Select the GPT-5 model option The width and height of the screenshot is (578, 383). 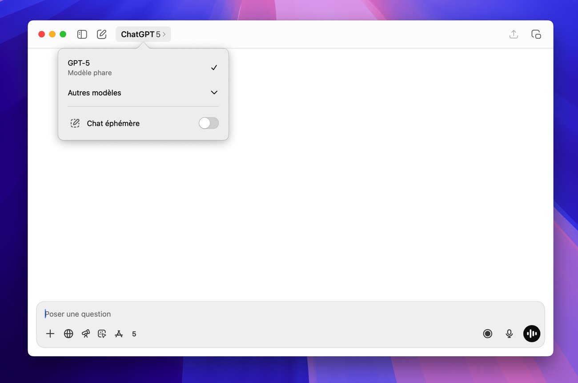pyautogui.click(x=143, y=68)
